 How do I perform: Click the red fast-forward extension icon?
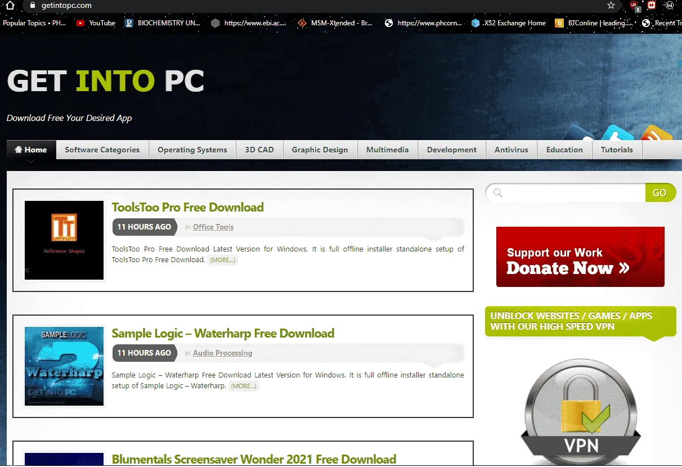click(652, 6)
